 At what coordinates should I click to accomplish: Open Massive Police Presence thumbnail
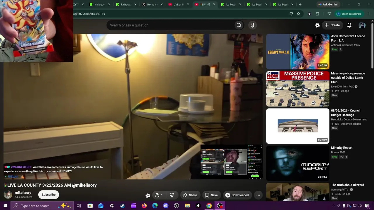point(297,89)
